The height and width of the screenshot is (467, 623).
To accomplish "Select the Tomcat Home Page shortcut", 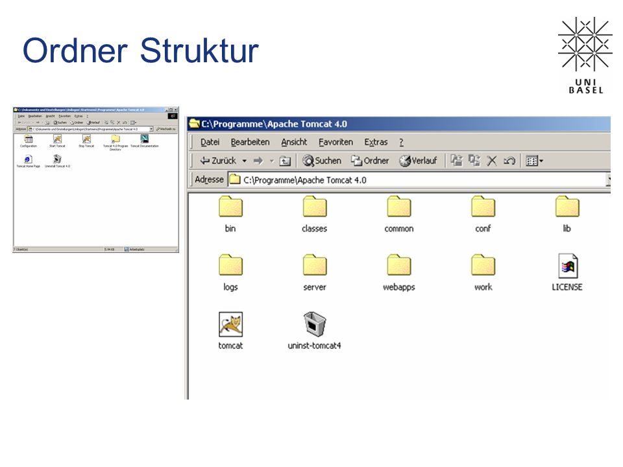I will pos(28,162).
